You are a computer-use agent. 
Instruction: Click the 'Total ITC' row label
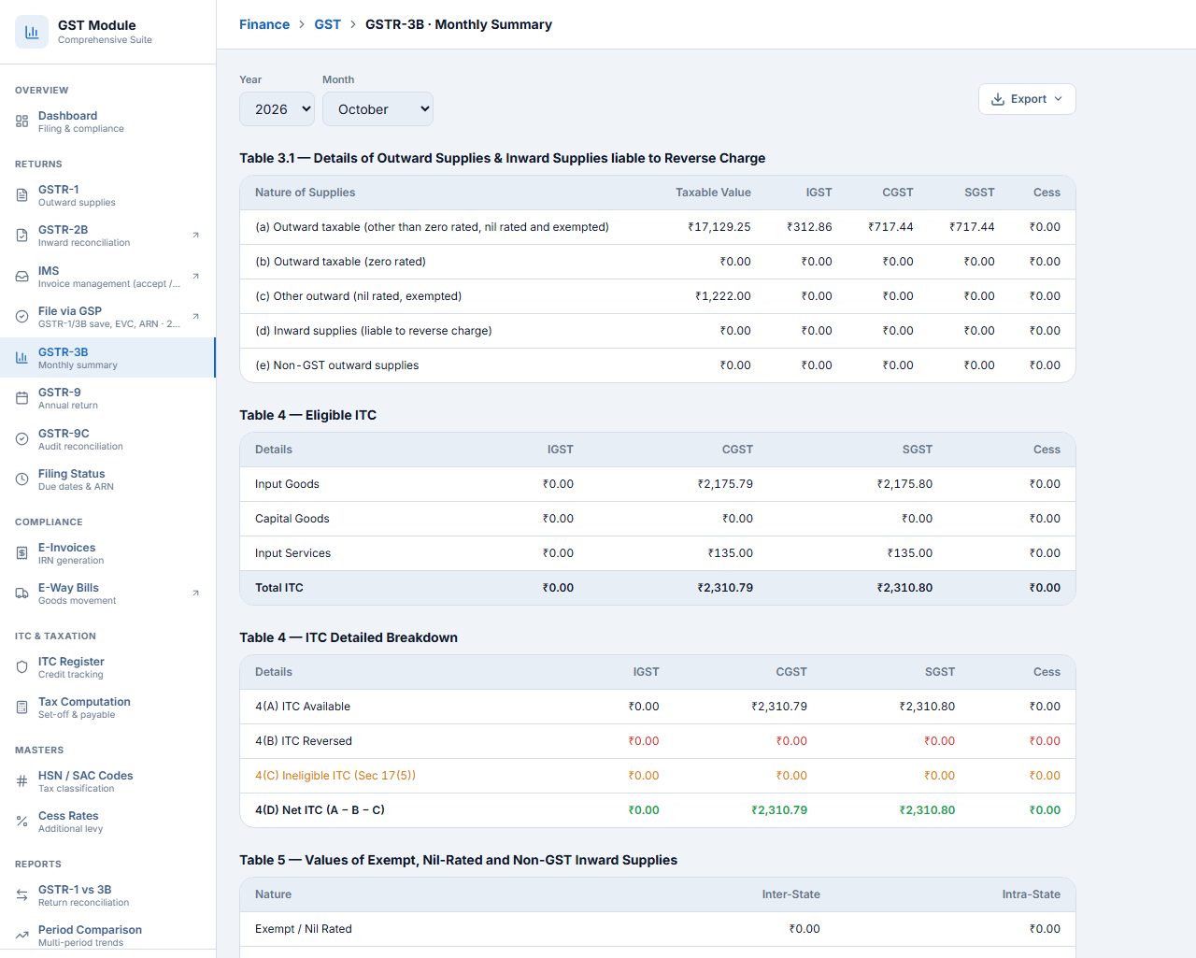(279, 588)
